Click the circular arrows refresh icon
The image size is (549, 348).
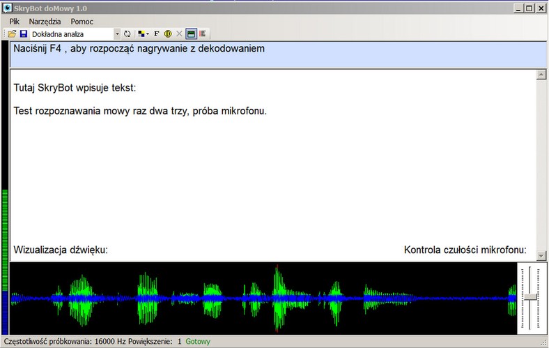(x=127, y=33)
